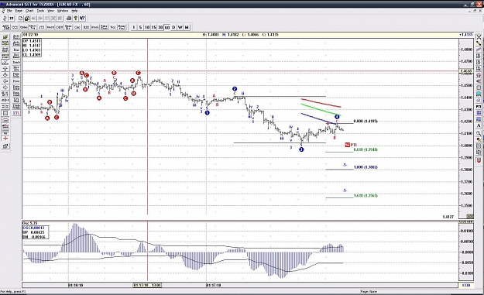
Task: Click the cyan dome tool icon
Action: [479, 93]
